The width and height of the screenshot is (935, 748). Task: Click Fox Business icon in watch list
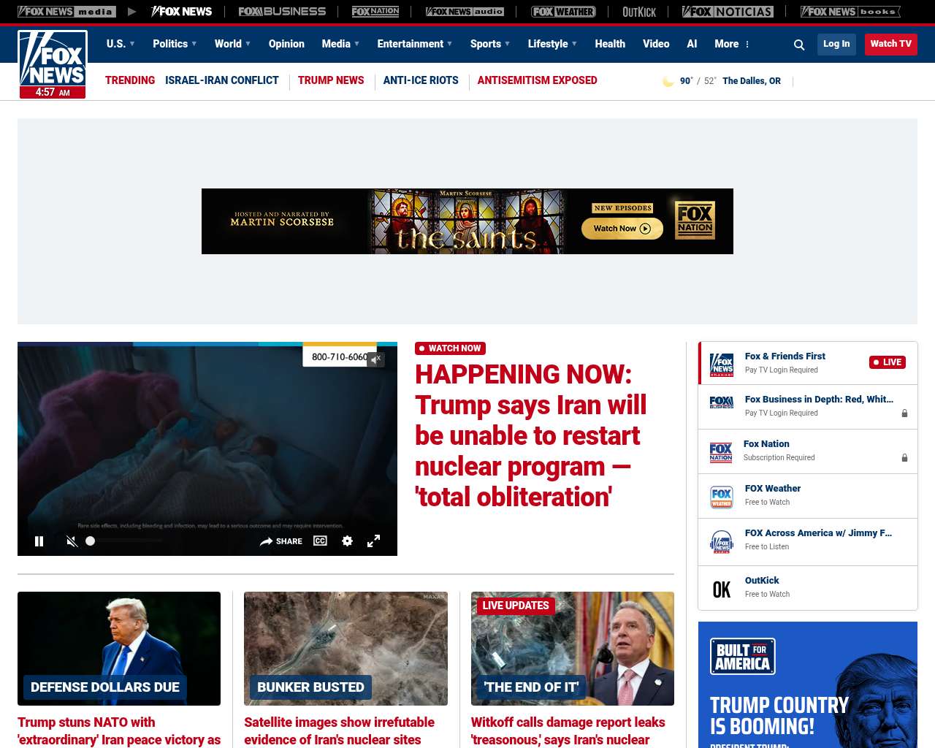click(x=722, y=402)
